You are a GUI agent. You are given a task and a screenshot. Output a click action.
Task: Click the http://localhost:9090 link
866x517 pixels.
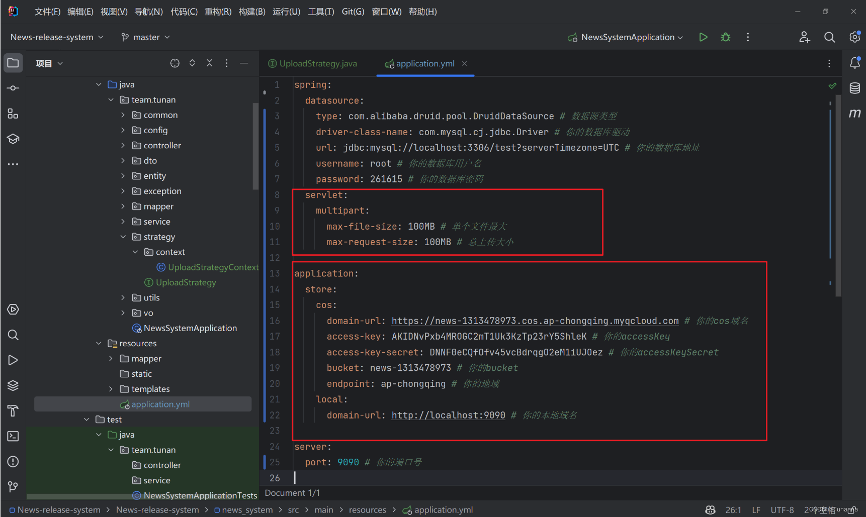(448, 415)
